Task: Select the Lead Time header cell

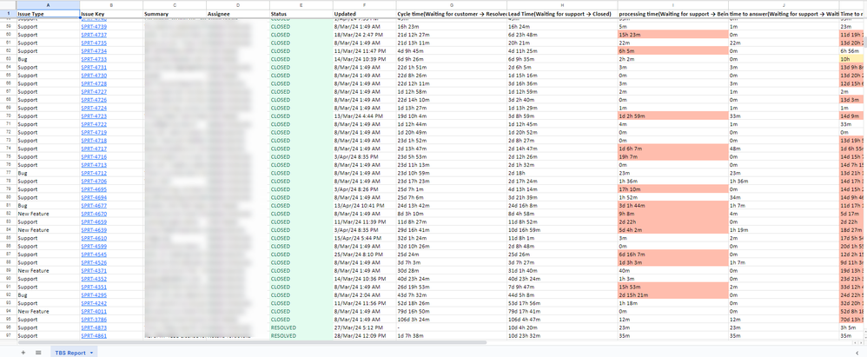Action: coord(562,14)
